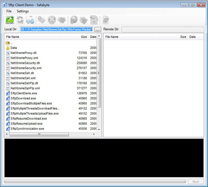Click the NetXtremeSecurity.xml file icon

8,68
